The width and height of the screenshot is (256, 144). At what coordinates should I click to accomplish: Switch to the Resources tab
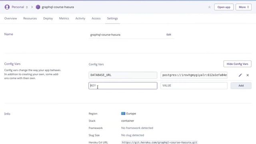point(30,18)
